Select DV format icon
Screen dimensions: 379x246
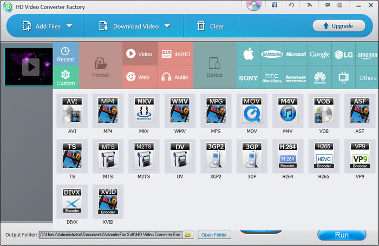[x=180, y=156]
